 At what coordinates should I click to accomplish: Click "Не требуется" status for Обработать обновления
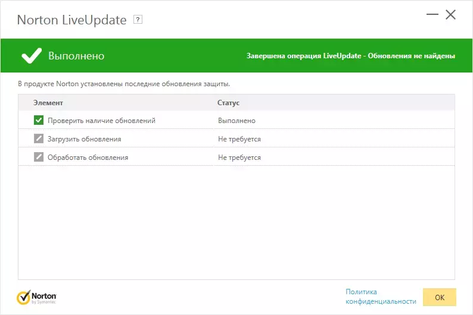[x=239, y=157]
